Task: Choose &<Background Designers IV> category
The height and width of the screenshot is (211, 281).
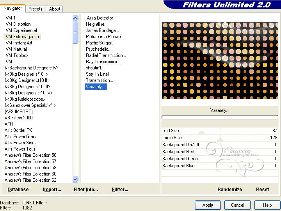Action: [x=32, y=68]
